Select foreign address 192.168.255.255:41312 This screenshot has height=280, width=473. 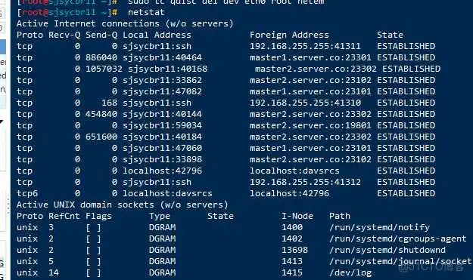click(305, 182)
